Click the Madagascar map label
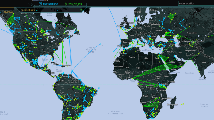This screenshot has height=120, width=214. click(x=173, y=105)
